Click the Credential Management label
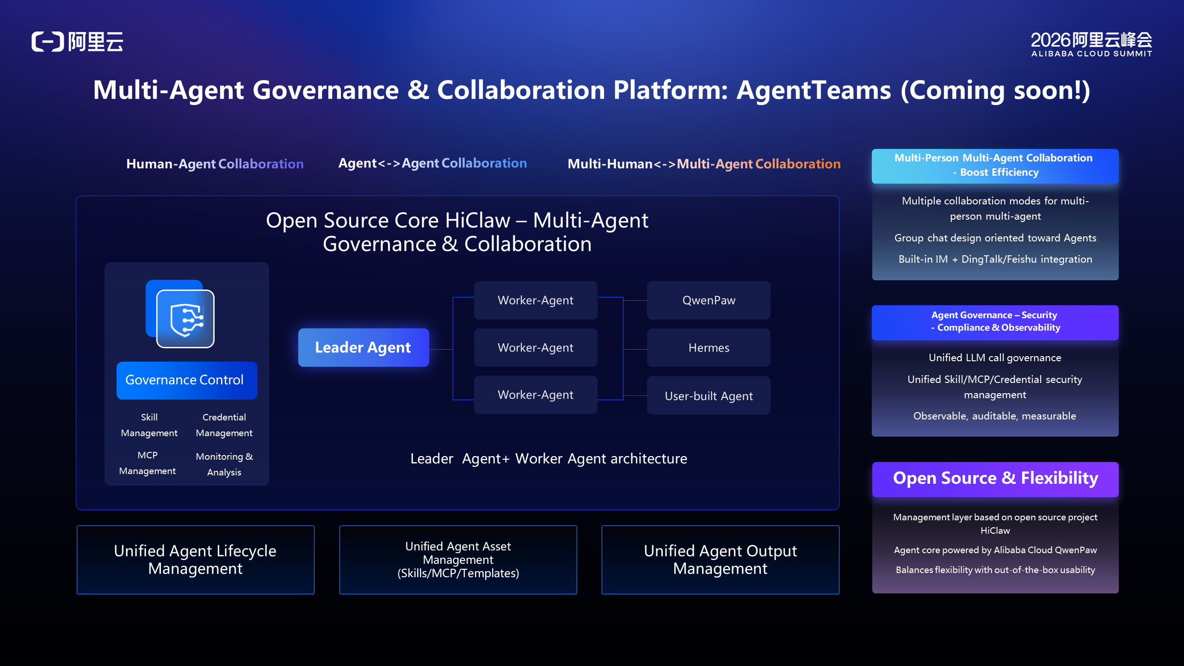Screen dimensions: 1184x666 (x=224, y=425)
